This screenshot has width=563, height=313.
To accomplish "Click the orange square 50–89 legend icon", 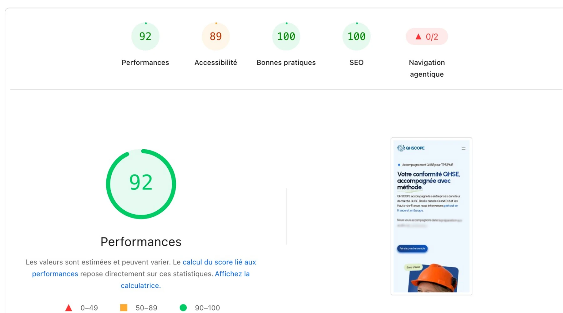I will 124,308.
